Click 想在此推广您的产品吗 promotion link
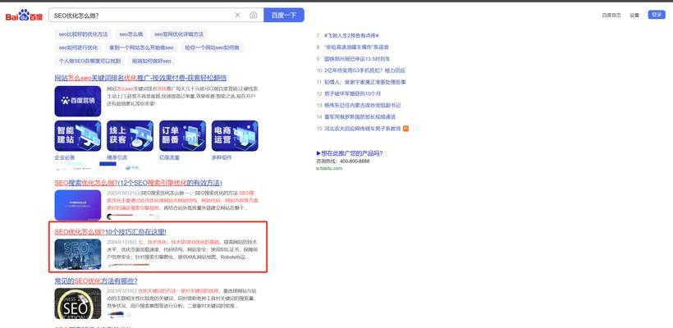 (350, 153)
